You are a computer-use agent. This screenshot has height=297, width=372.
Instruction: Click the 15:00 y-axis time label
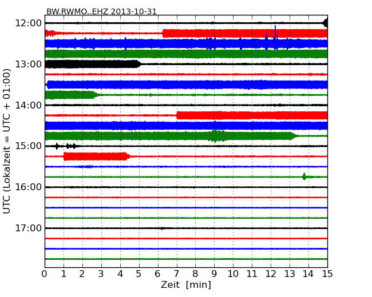28,146
